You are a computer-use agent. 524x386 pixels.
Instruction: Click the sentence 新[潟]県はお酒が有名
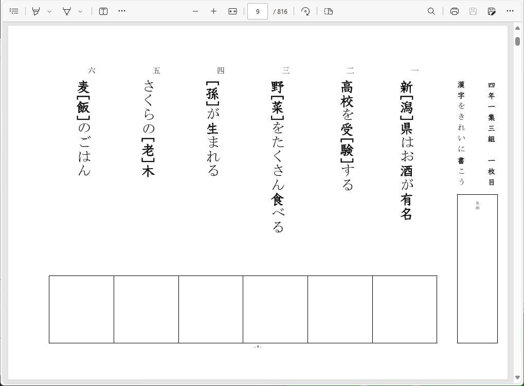point(406,150)
